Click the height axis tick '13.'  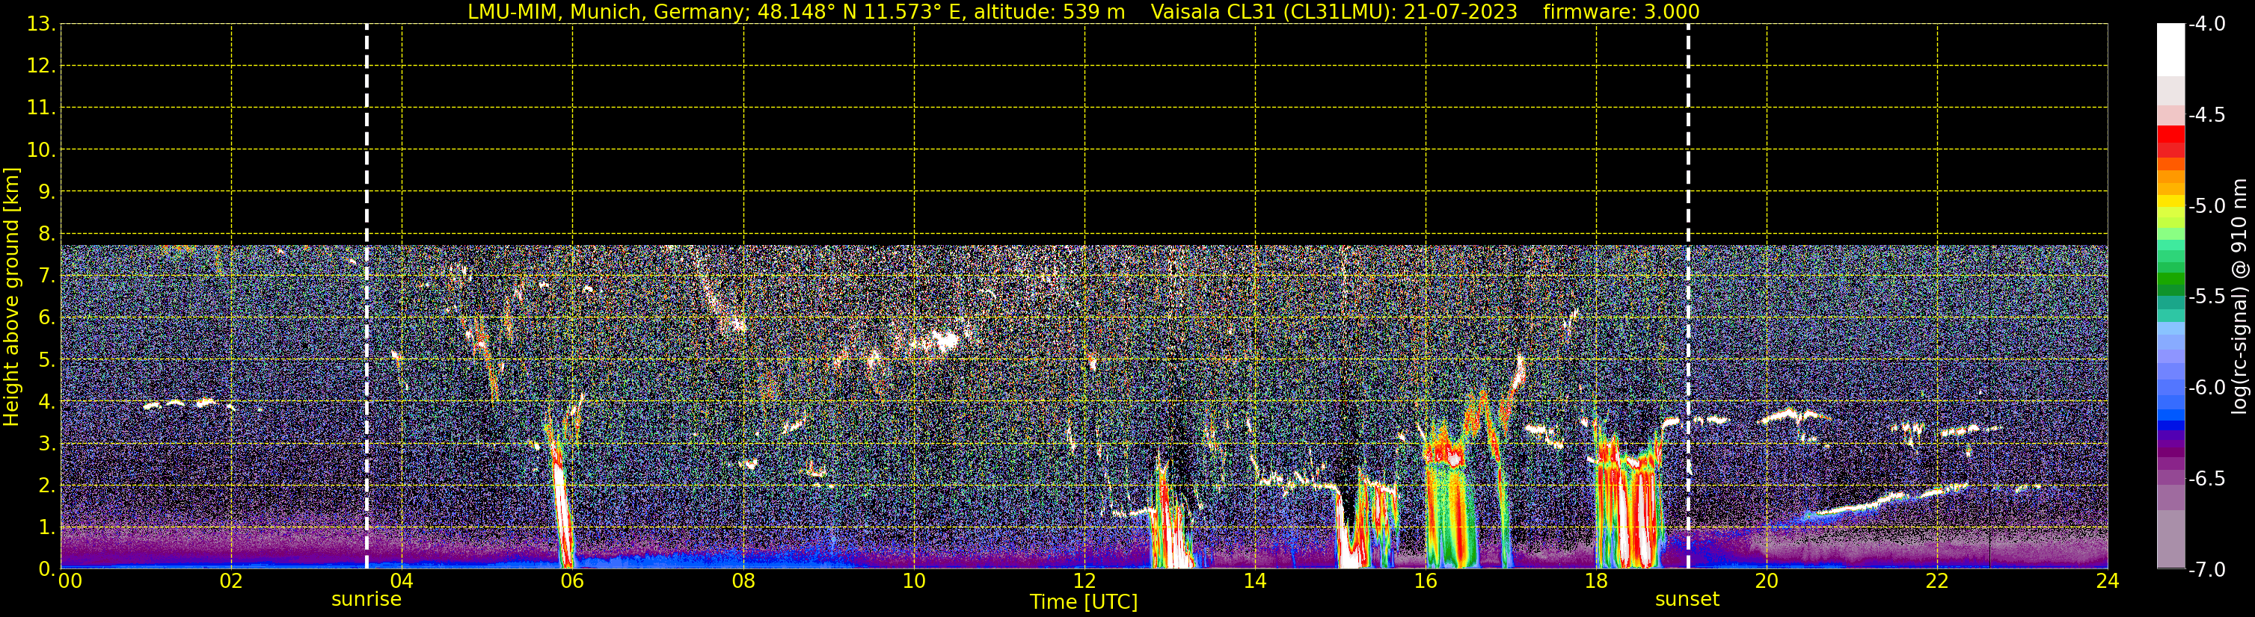(x=41, y=24)
